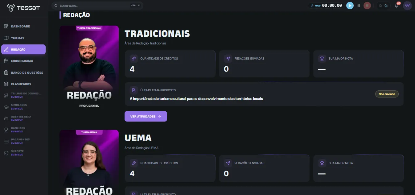The image size is (415, 195).
Task: Click Agentes de IA sidebar entry
Action: tap(23, 118)
